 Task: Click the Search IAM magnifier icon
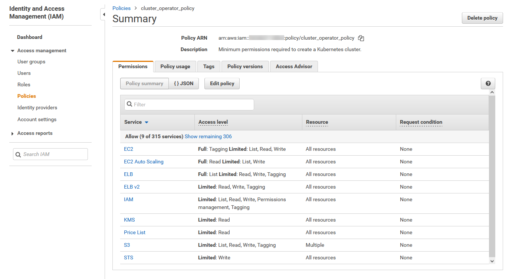click(x=18, y=155)
